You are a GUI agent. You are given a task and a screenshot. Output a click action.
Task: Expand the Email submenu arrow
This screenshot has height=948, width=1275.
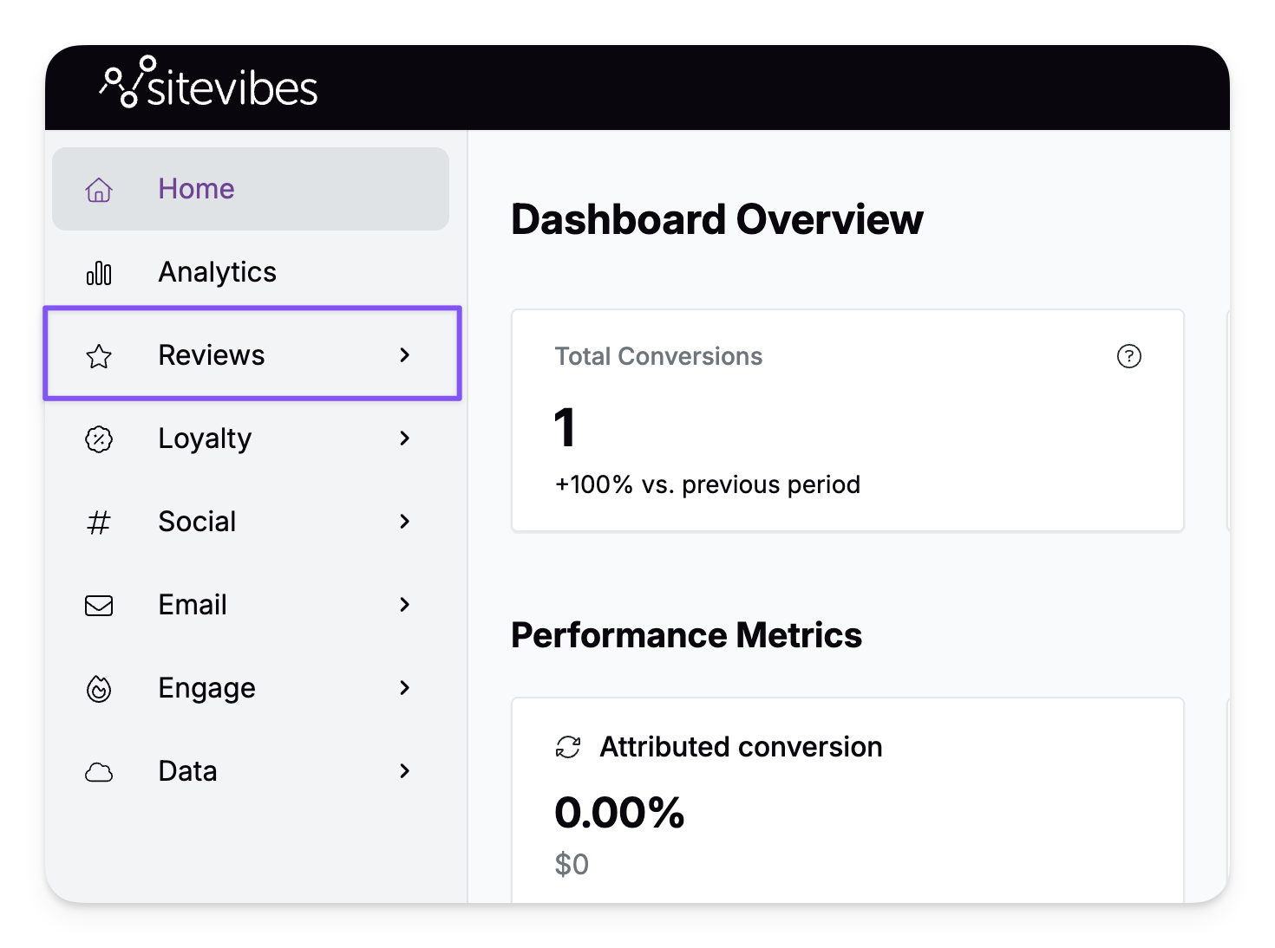405,605
